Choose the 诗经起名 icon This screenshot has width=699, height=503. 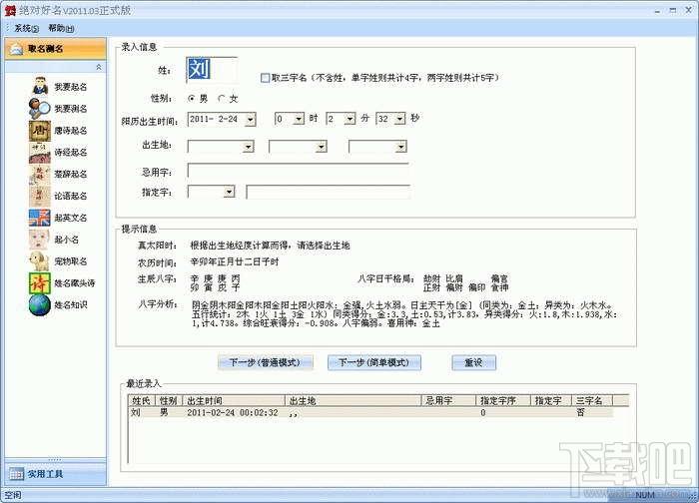40,153
